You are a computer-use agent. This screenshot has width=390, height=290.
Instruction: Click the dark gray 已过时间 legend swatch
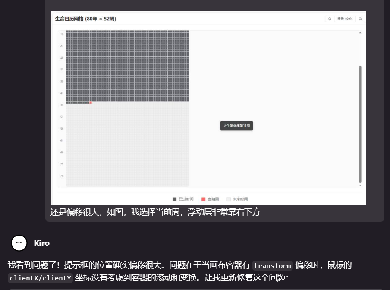click(x=174, y=199)
